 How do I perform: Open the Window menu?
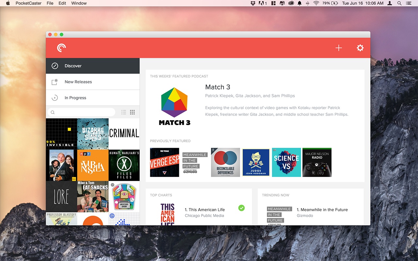coord(79,3)
